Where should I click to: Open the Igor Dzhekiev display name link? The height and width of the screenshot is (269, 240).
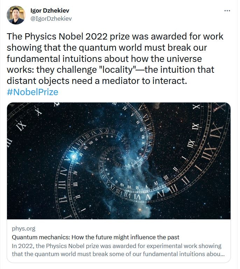coord(50,10)
